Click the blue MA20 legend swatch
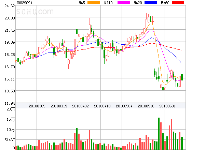Screen dimensions: 205x150 pyautogui.click(x=151, y=2)
